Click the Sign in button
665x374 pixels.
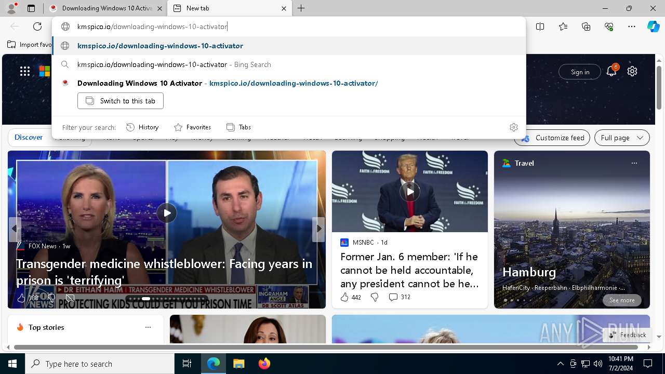pyautogui.click(x=580, y=72)
